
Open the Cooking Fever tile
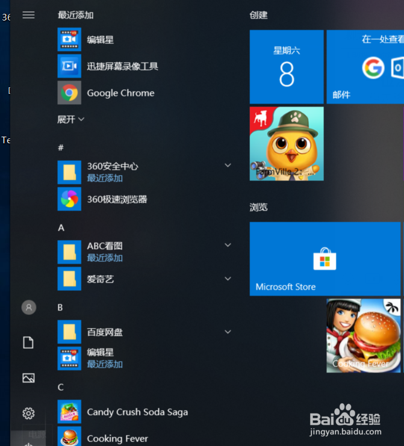363,336
